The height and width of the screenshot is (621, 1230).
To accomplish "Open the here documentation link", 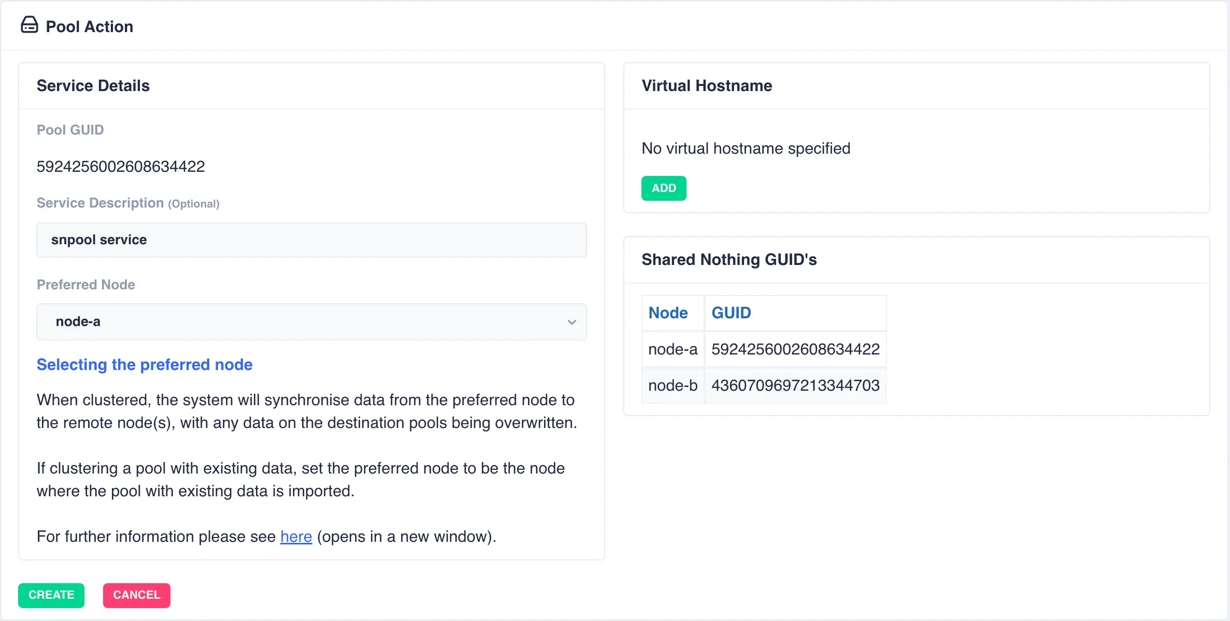I will tap(295, 537).
